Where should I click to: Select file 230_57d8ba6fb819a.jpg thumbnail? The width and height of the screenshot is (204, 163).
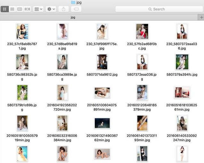[x=62, y=31]
